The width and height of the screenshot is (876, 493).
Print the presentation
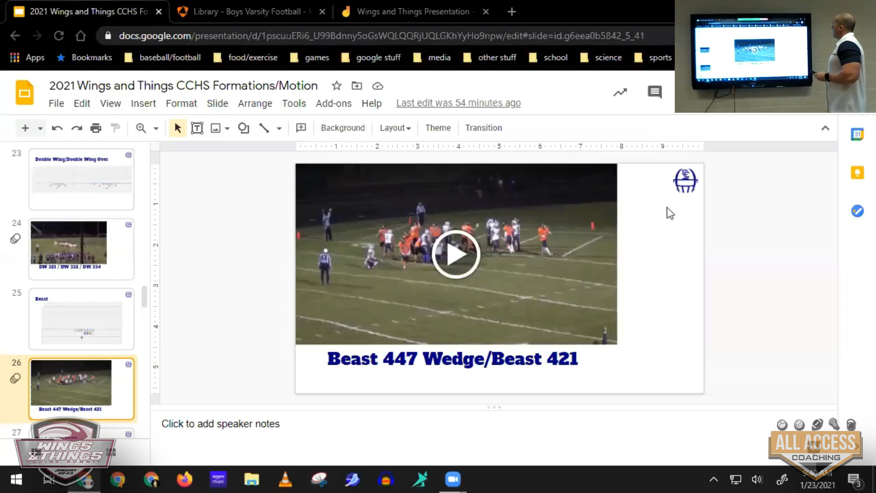pos(96,128)
